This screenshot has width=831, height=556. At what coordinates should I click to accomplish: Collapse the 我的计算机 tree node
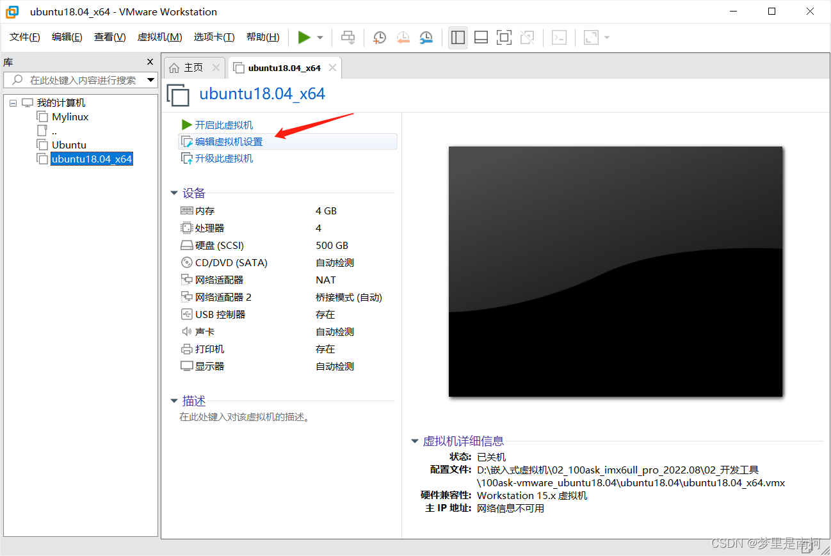[x=13, y=103]
